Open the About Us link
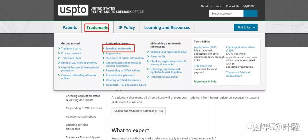 tap(206, 6)
